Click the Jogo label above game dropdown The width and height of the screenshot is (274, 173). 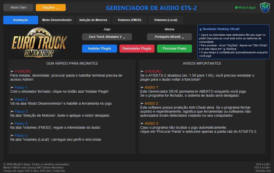pyautogui.click(x=107, y=29)
